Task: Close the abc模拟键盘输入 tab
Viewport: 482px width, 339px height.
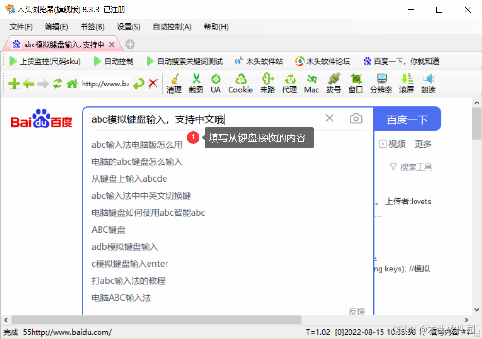Action: click(x=112, y=45)
